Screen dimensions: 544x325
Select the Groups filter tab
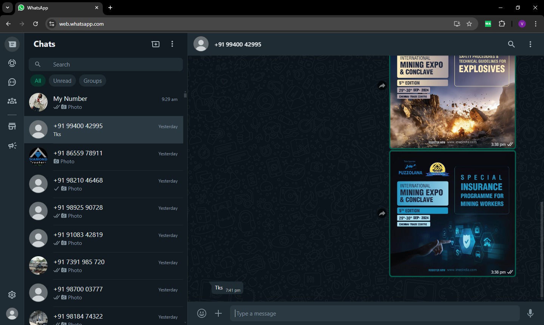pos(93,81)
